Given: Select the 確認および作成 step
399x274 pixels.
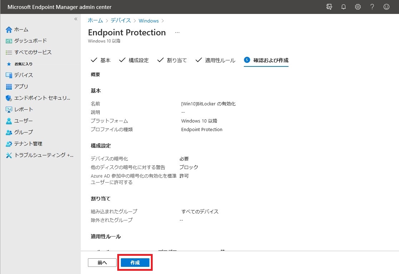Looking at the screenshot, I should 266,60.
